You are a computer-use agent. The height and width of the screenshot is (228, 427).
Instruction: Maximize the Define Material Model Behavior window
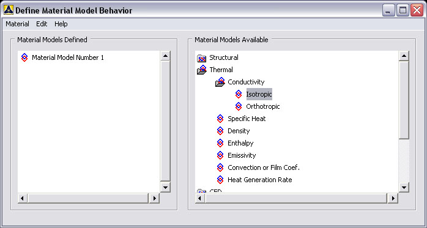point(403,10)
